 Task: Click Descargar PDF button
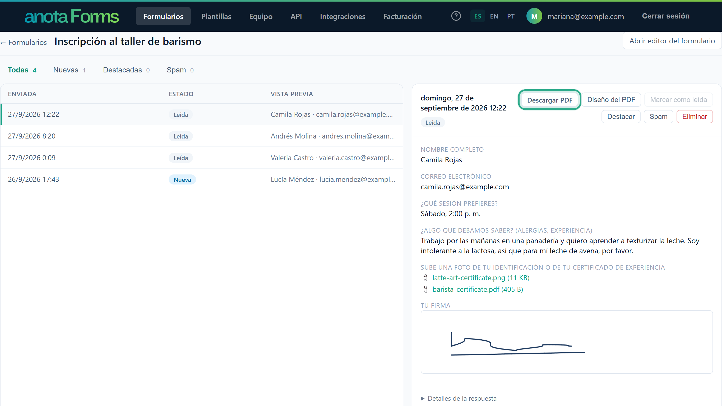550,100
